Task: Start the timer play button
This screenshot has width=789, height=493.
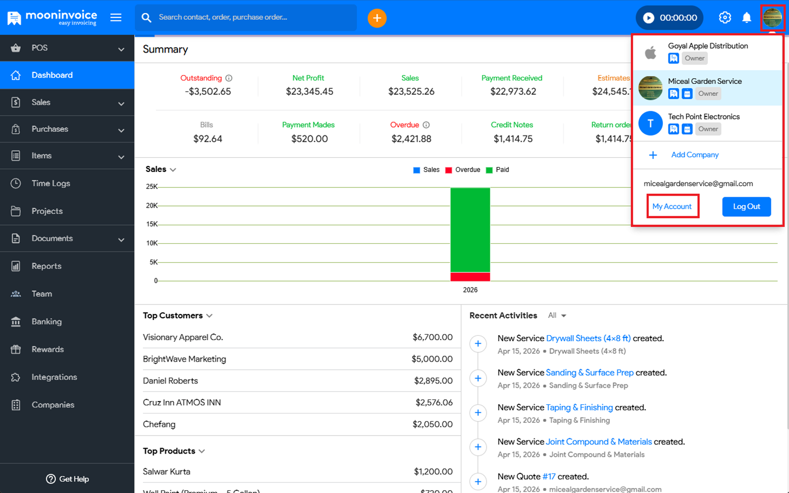Action: pyautogui.click(x=649, y=18)
